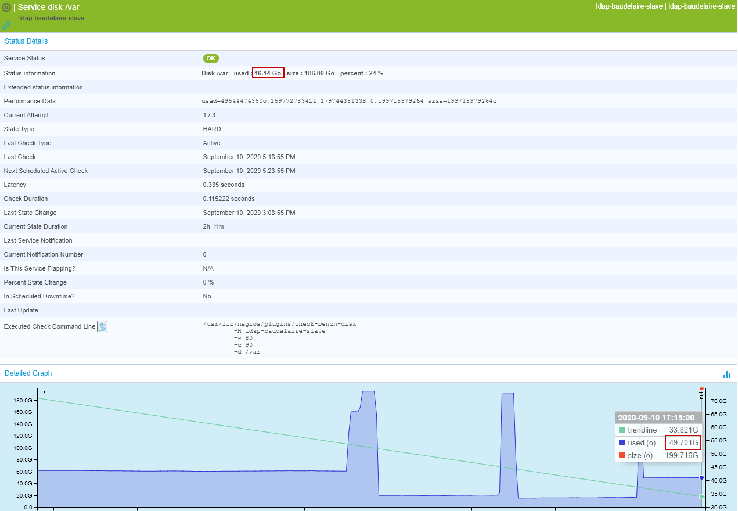Click the green trendline color swatch in the legend
The image size is (738, 511).
coord(621,430)
